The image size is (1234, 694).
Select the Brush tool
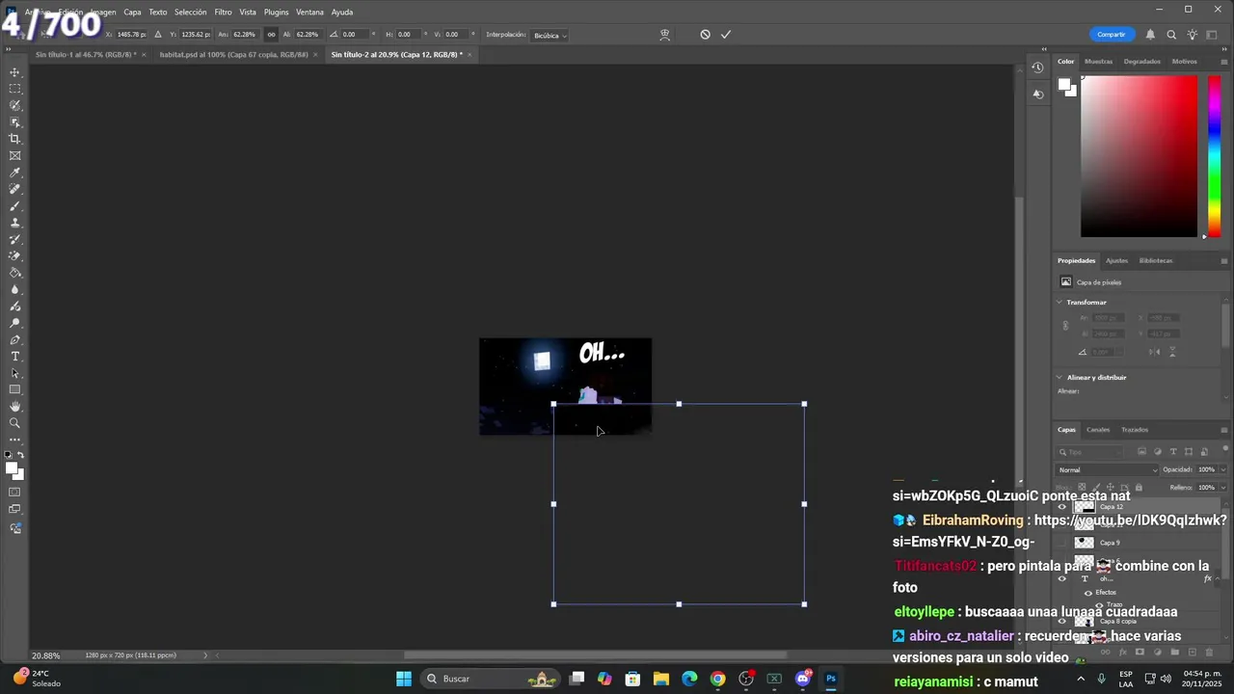[x=14, y=205]
